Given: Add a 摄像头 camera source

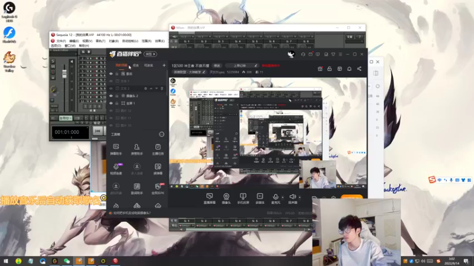Looking at the screenshot, I should coord(226,199).
